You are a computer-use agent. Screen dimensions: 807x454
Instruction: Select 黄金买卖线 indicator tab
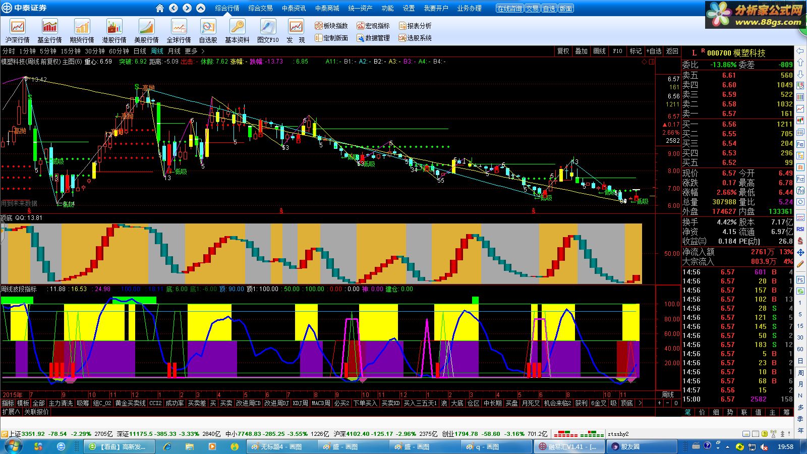tap(130, 403)
